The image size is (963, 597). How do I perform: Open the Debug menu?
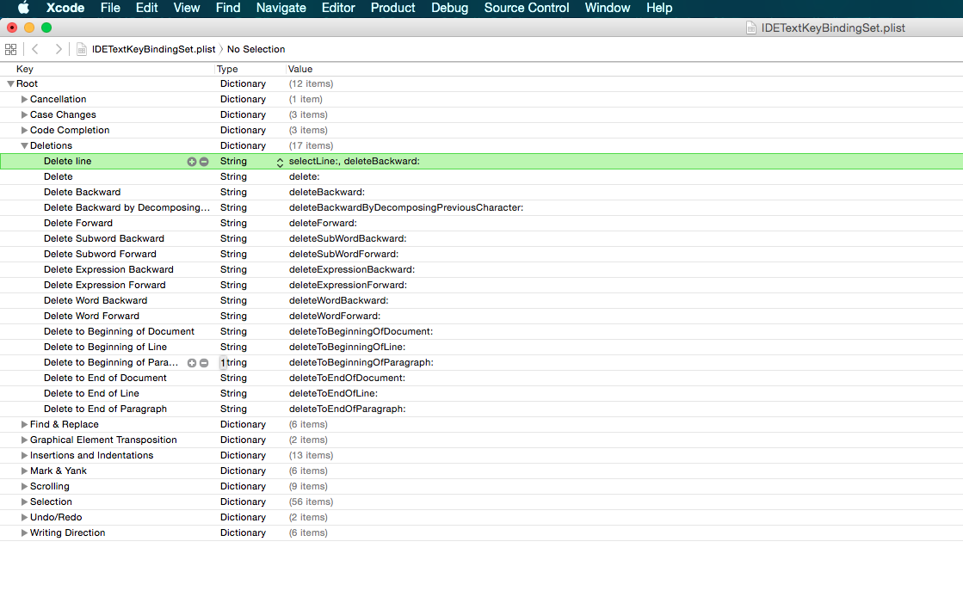449,8
